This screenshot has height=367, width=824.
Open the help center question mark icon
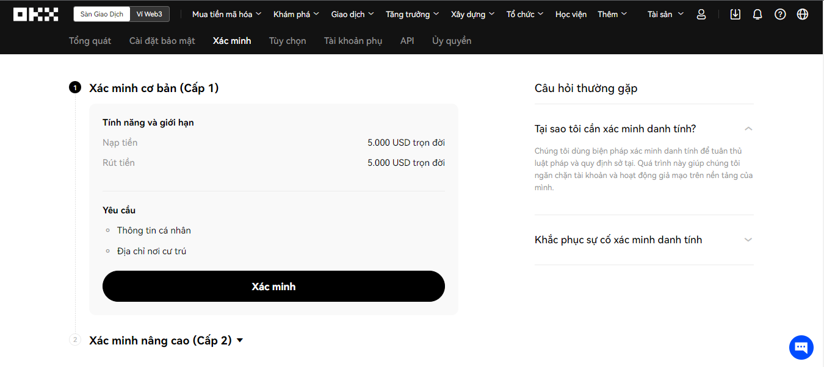(x=780, y=13)
